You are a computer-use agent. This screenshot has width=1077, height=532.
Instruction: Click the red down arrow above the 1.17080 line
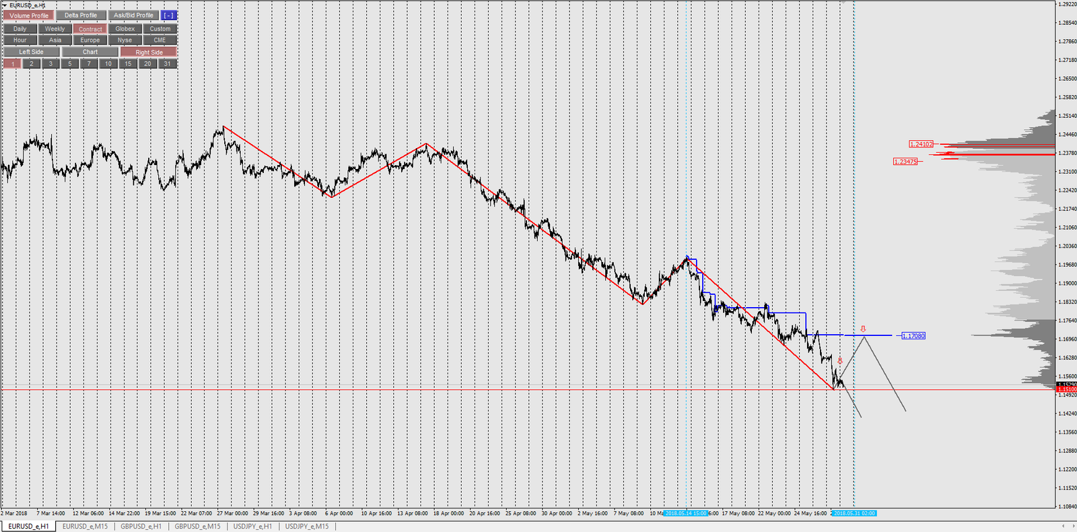point(863,329)
